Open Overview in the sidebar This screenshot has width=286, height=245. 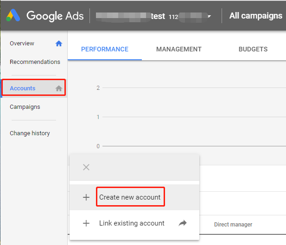(x=22, y=44)
